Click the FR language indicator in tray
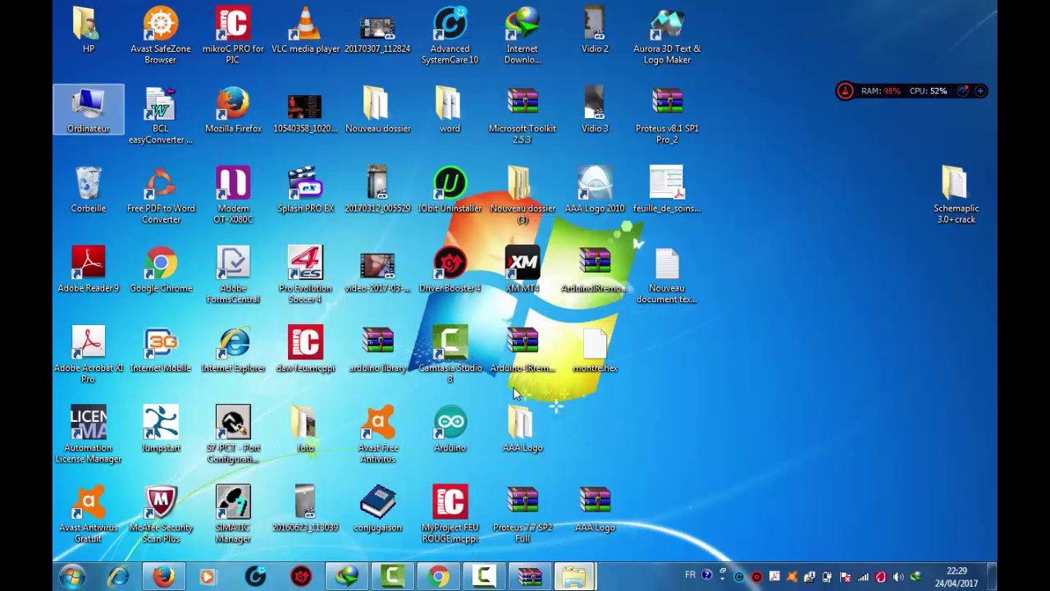Viewport: 1050px width, 591px height. coord(690,575)
